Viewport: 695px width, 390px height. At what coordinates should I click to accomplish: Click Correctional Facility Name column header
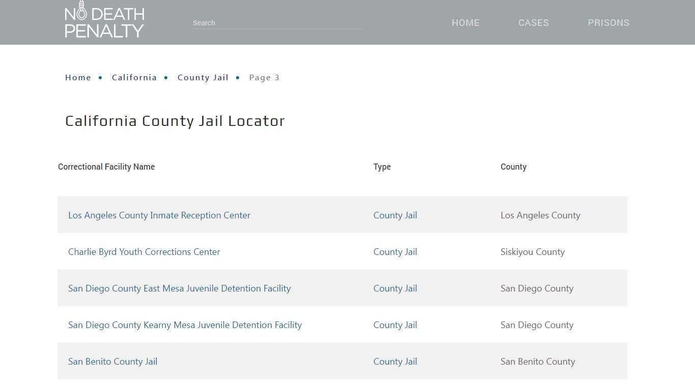(x=106, y=167)
